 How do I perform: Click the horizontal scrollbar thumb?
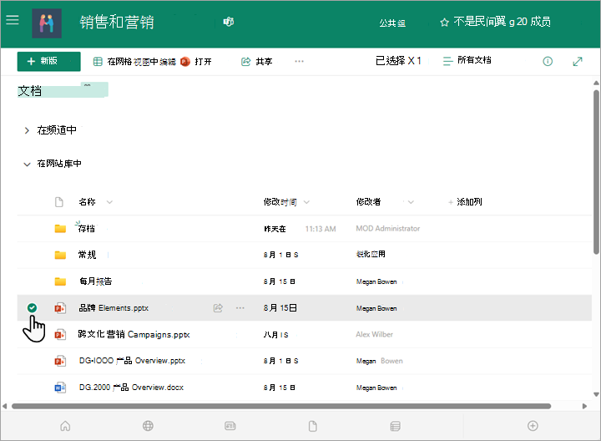(281, 406)
